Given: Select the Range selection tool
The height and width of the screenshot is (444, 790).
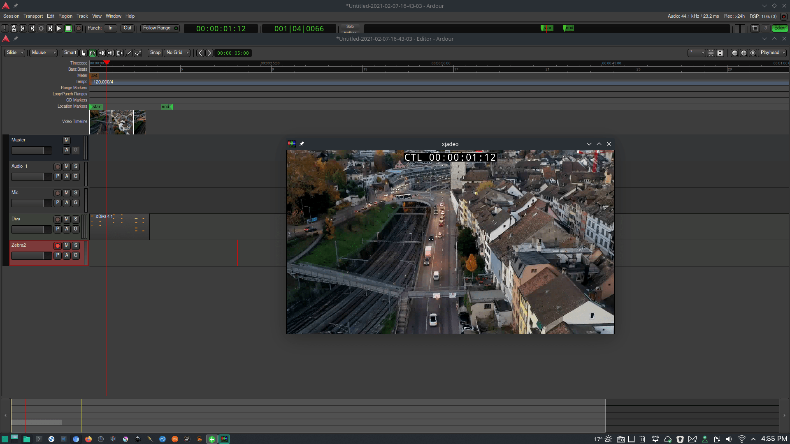Looking at the screenshot, I should pyautogui.click(x=93, y=53).
